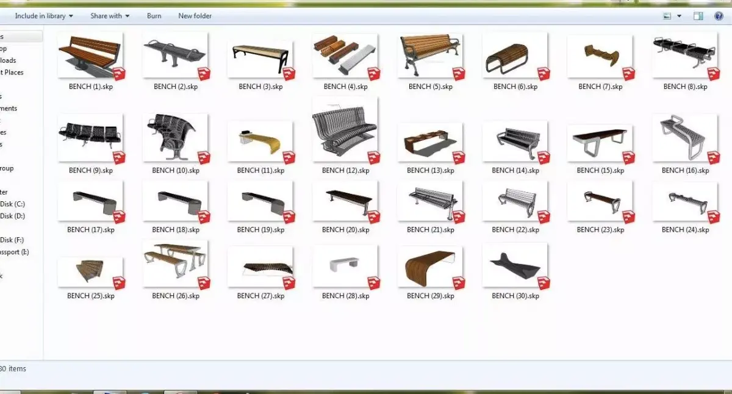This screenshot has height=394, width=732.
Task: Select Local Disk (C:) in the navigation pane
Action: coord(18,204)
